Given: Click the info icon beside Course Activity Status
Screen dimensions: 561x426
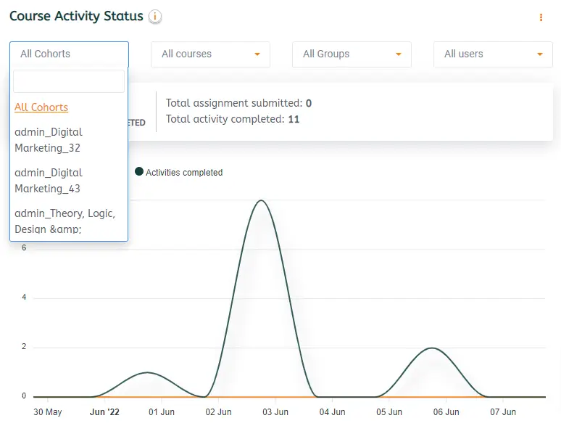Looking at the screenshot, I should (155, 17).
